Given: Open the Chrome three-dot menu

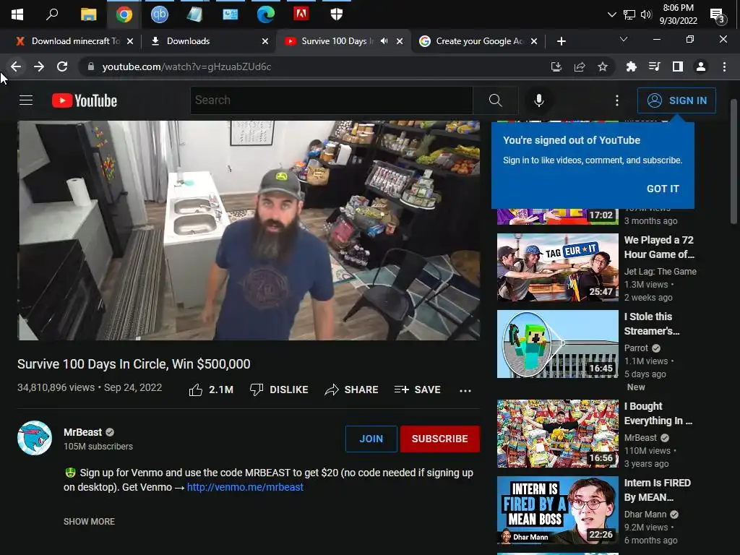Looking at the screenshot, I should point(724,66).
